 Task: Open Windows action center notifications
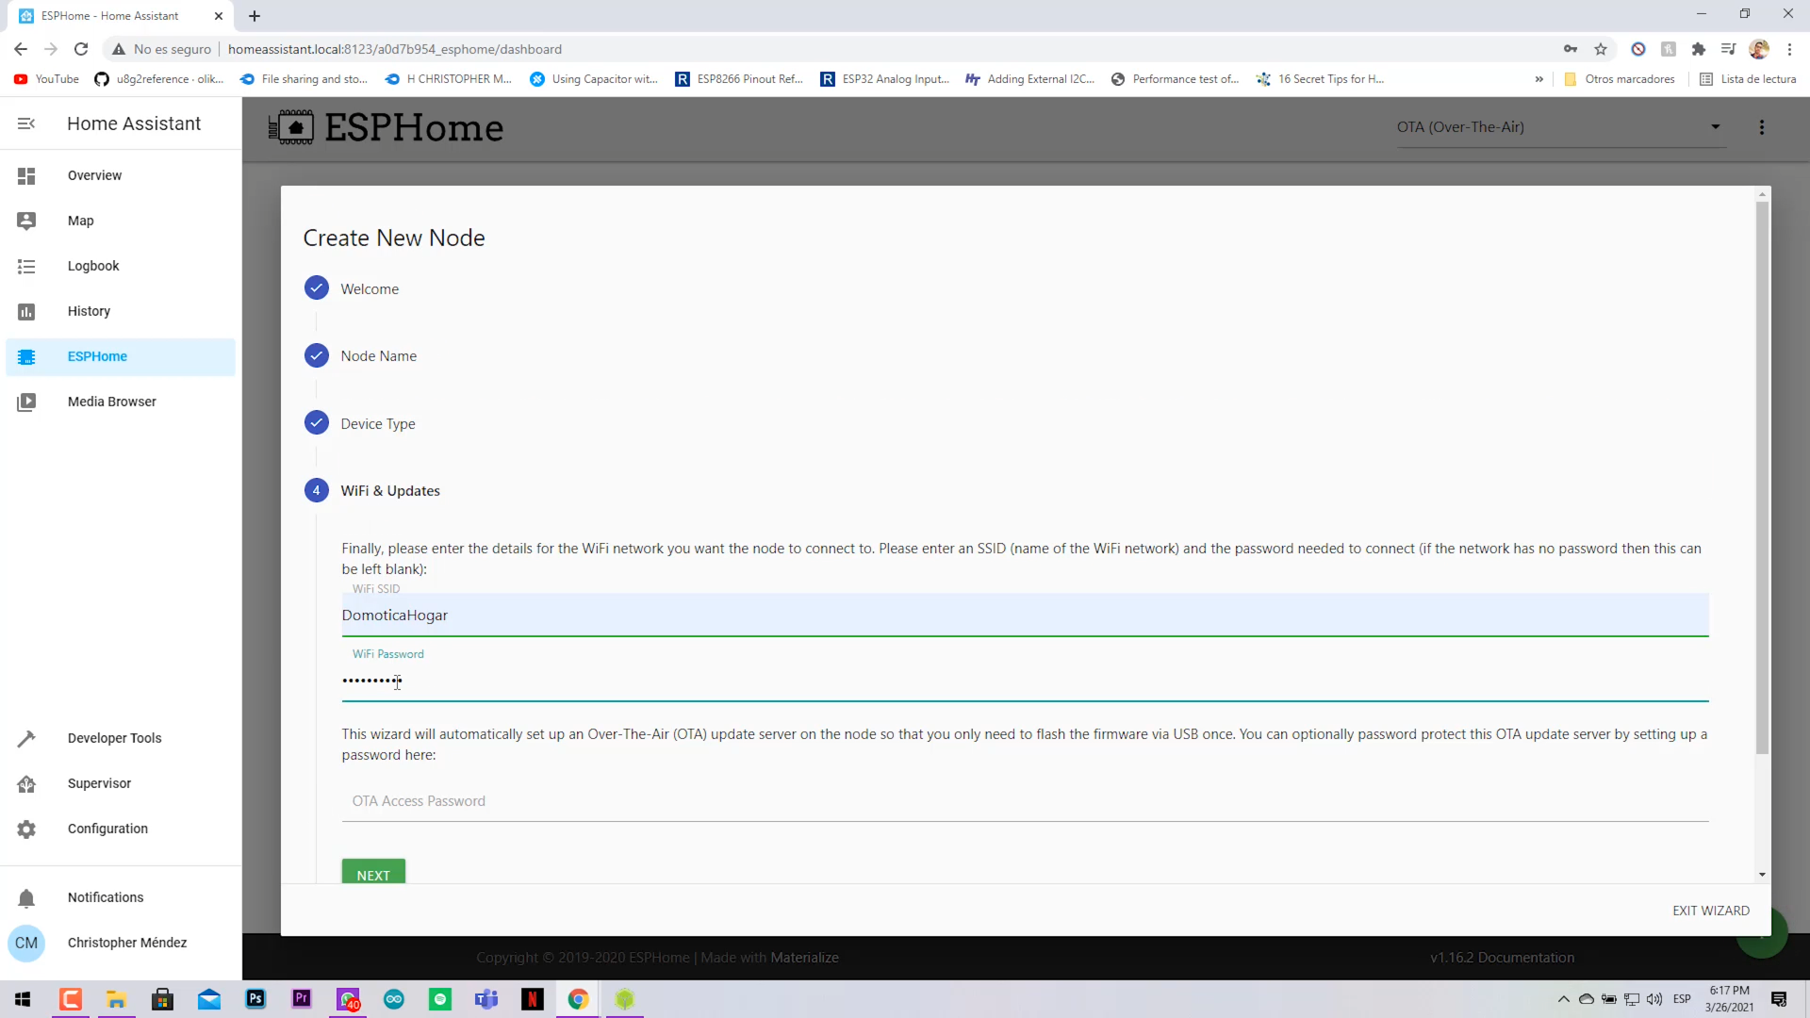(x=1779, y=999)
